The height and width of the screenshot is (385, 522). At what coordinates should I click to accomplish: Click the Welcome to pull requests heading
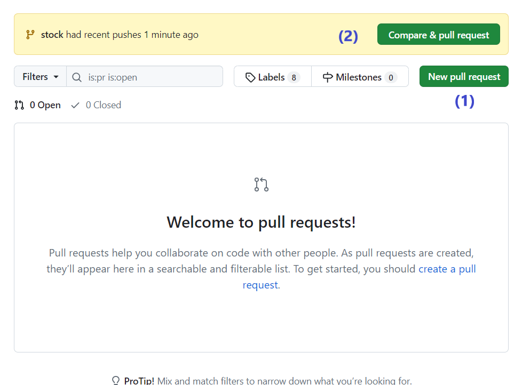point(261,222)
